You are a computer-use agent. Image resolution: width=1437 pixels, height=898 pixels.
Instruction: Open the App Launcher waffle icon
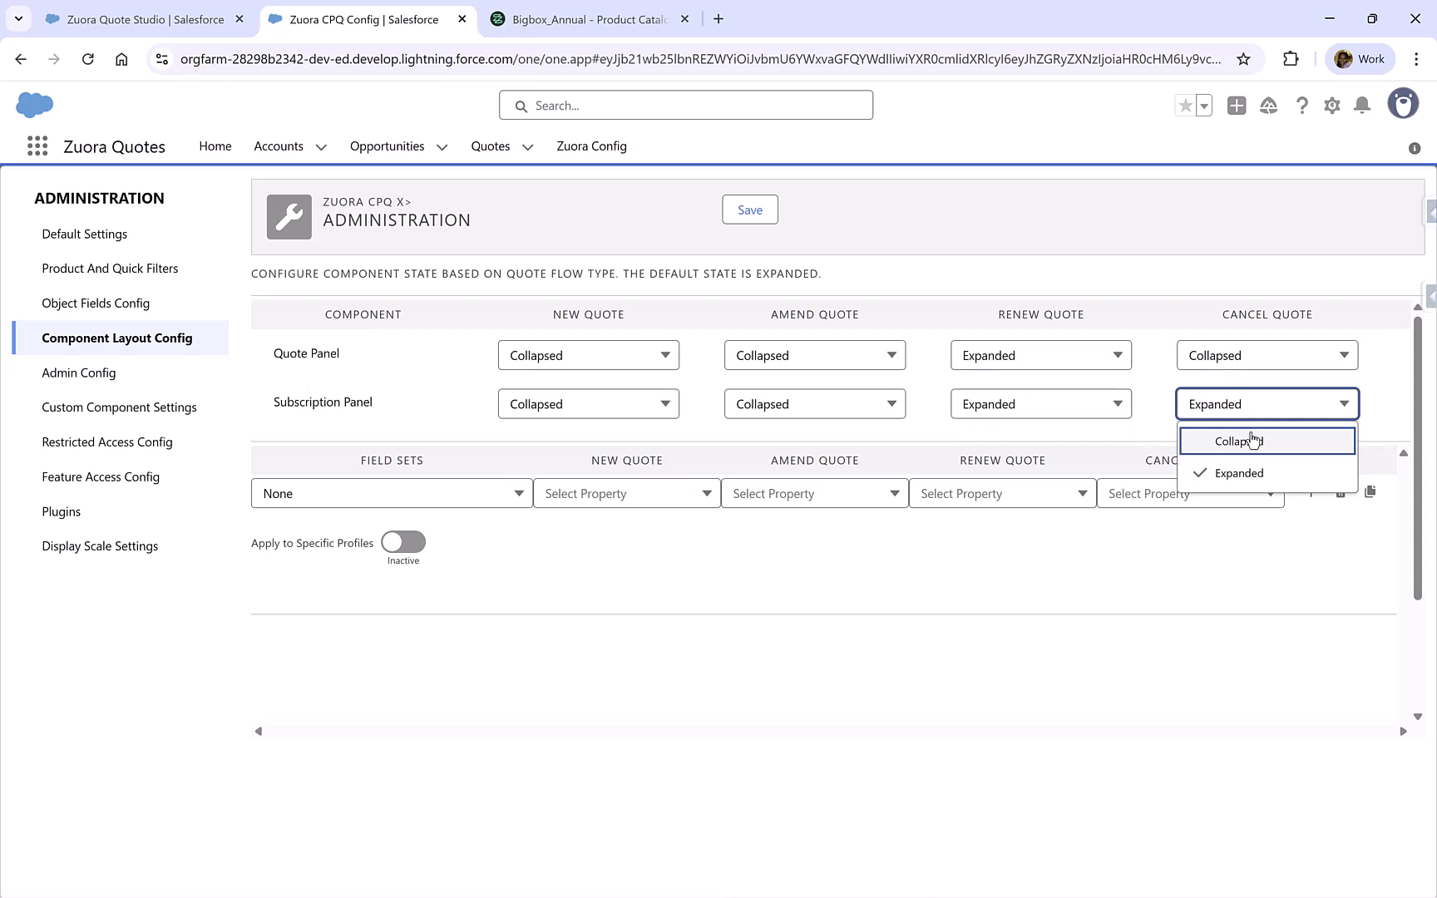[37, 146]
